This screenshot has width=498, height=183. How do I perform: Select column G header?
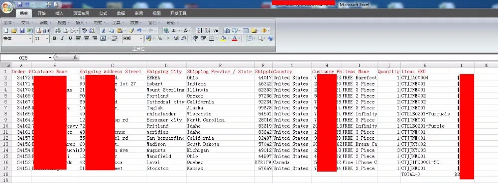[292, 65]
